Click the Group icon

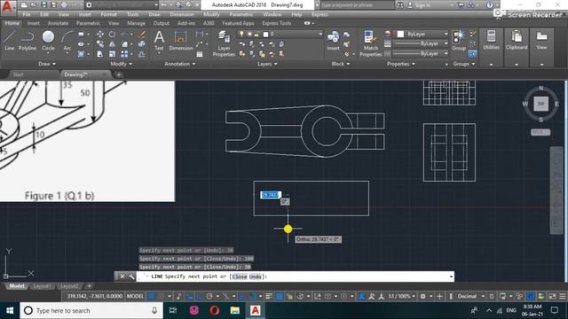click(459, 41)
